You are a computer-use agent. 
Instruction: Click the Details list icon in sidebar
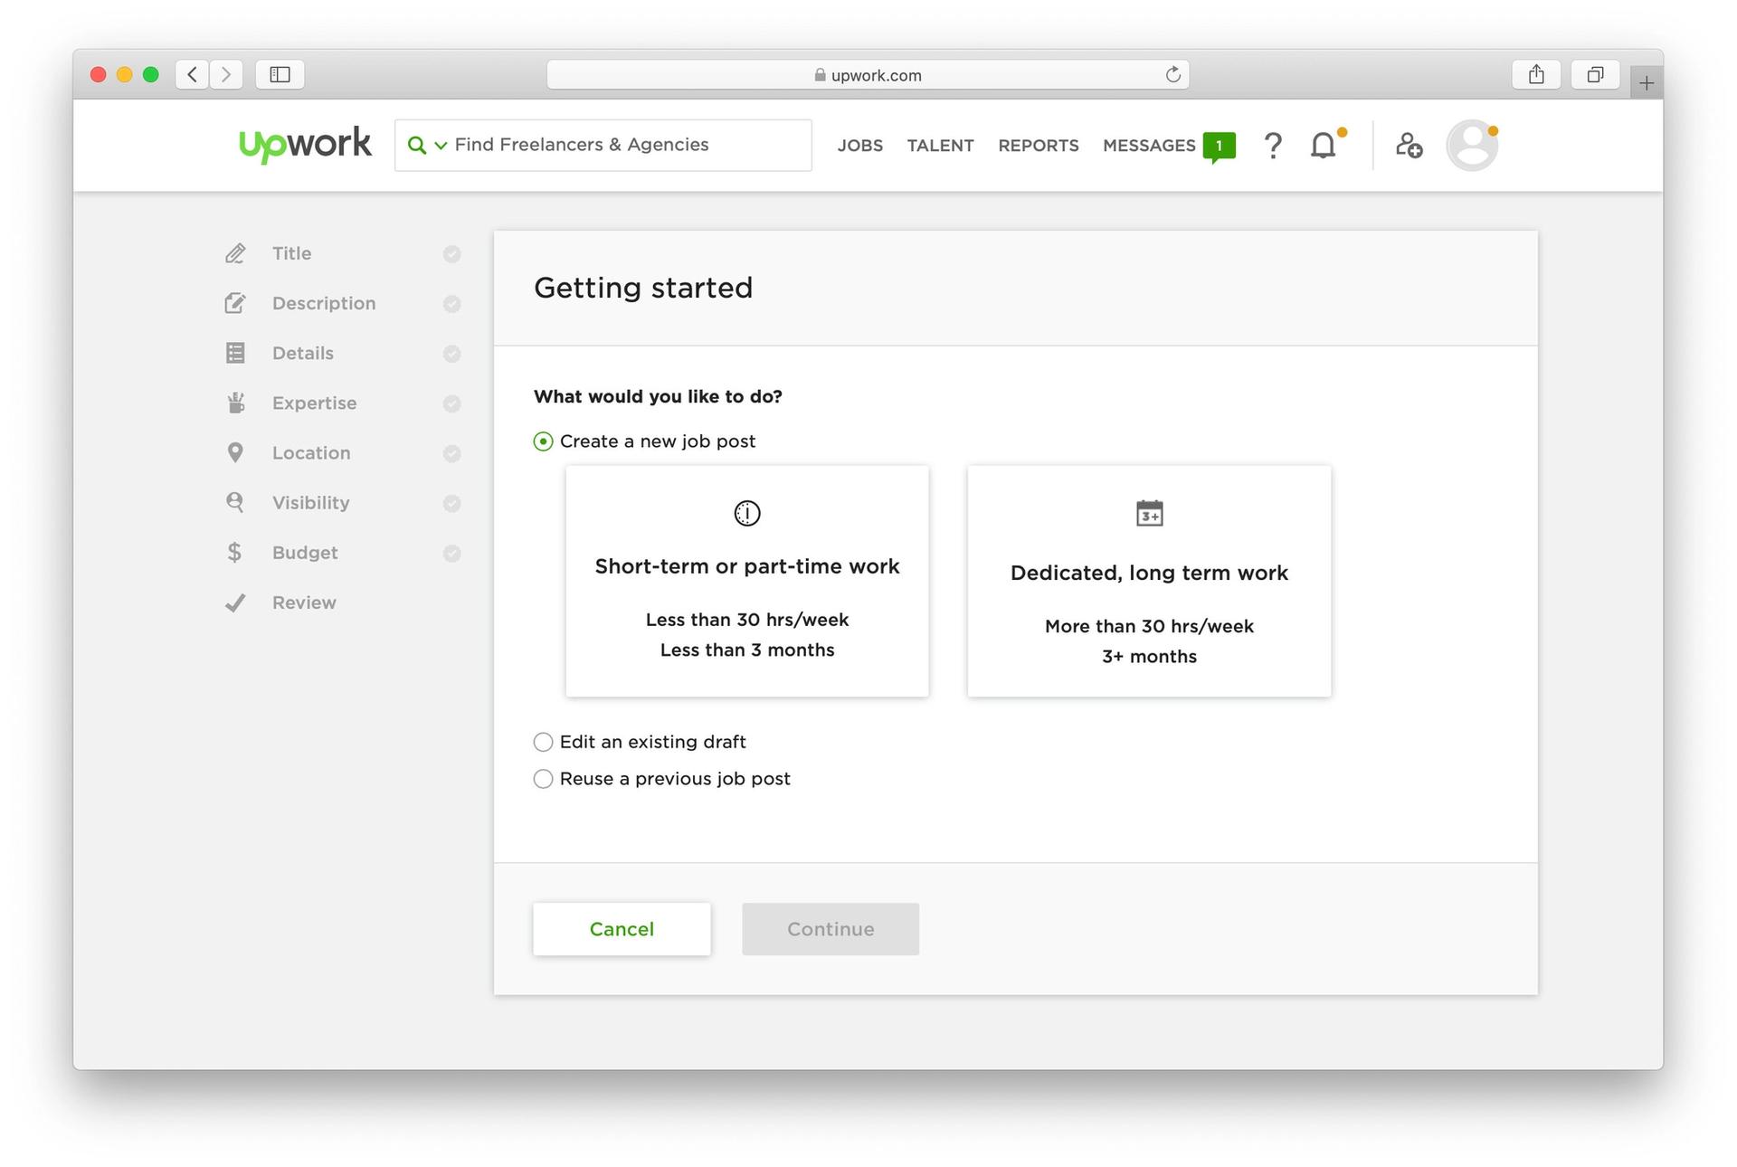[235, 353]
